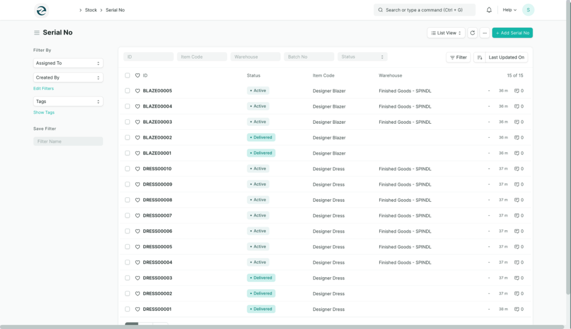Expand the Assigned To filter dropdown
571x329 pixels.
click(68, 63)
